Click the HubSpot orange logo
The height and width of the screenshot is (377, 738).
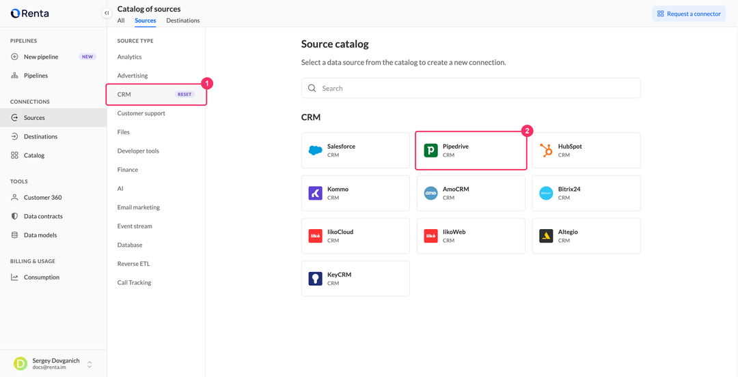(546, 150)
